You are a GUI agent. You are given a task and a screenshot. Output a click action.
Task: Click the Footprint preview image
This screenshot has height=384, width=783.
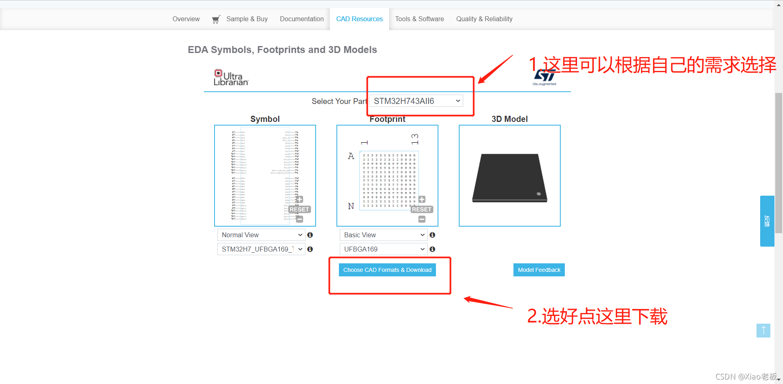coord(387,176)
